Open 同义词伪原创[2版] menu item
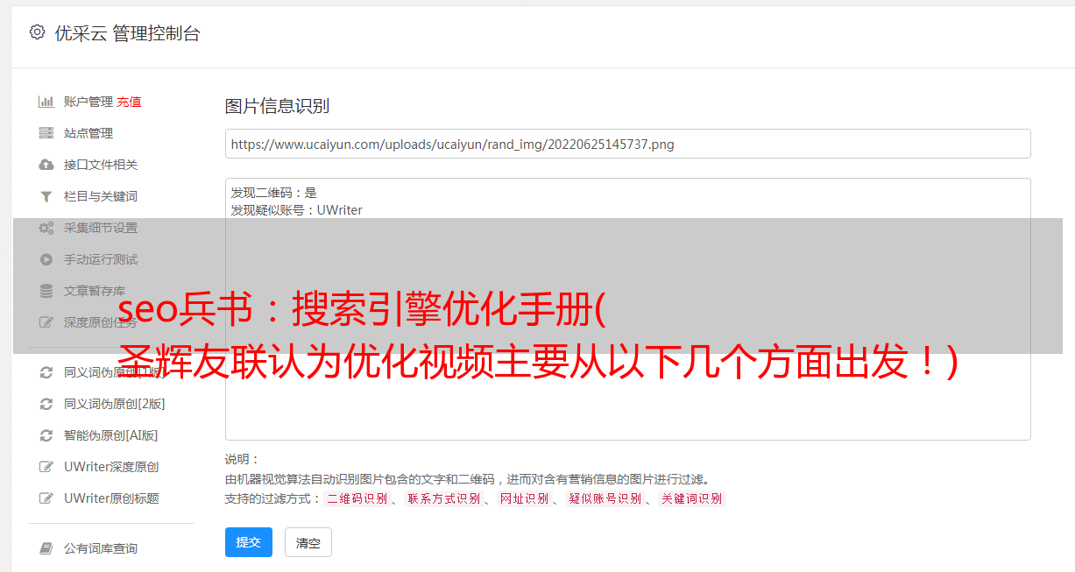1075x572 pixels. click(x=115, y=404)
